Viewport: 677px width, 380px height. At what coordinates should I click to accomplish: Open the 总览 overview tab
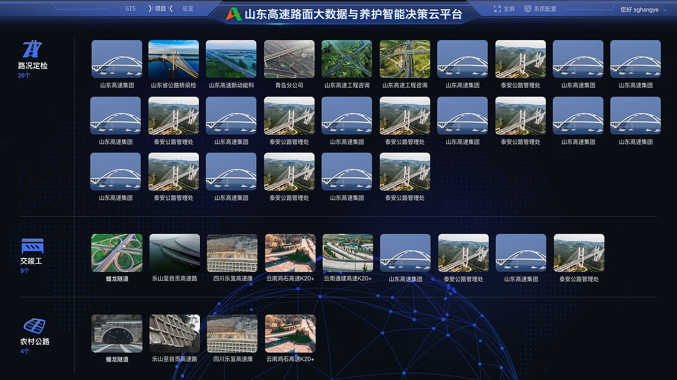point(188,9)
